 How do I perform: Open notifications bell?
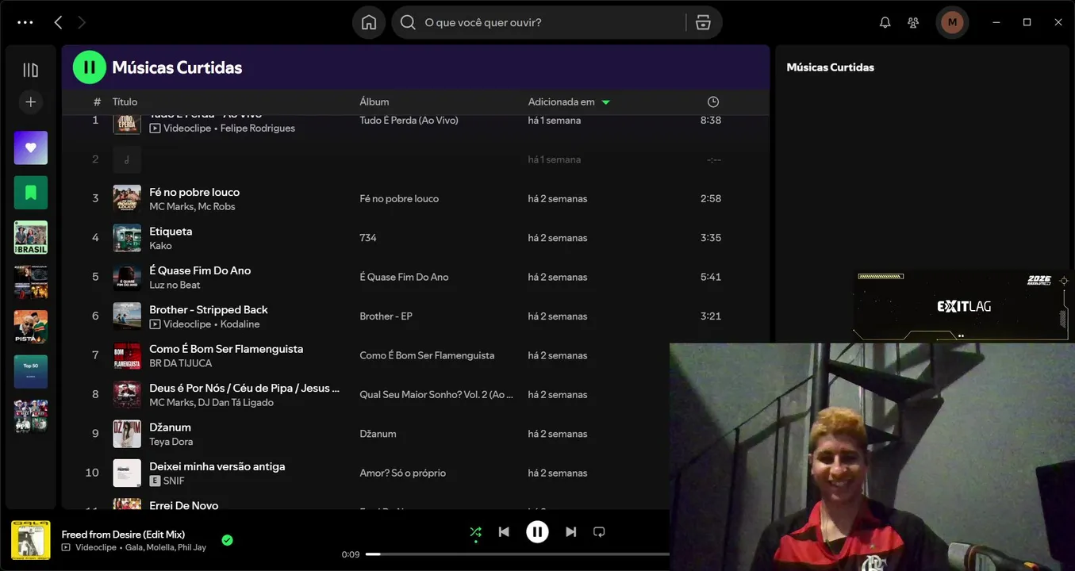885,22
